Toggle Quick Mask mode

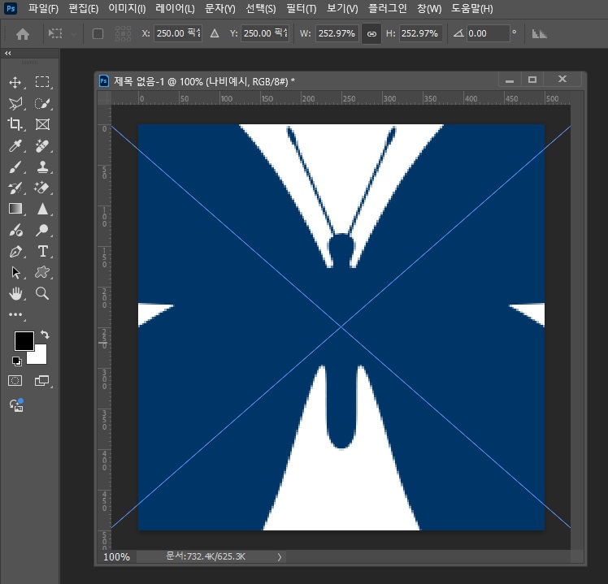click(15, 381)
